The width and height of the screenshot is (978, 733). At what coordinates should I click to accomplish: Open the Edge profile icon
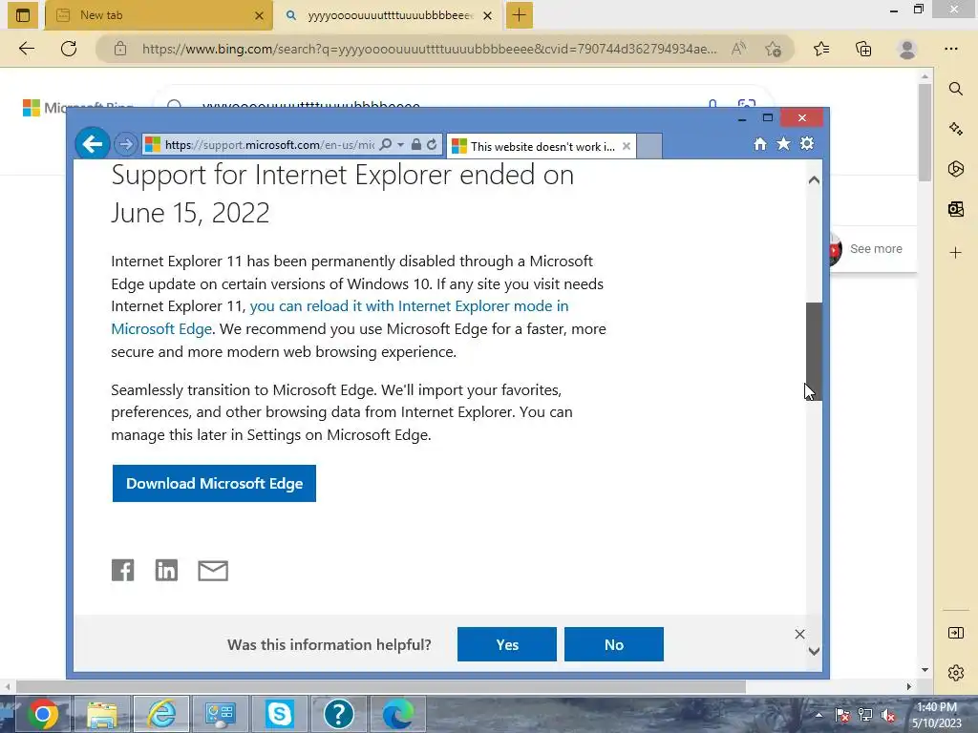[907, 49]
